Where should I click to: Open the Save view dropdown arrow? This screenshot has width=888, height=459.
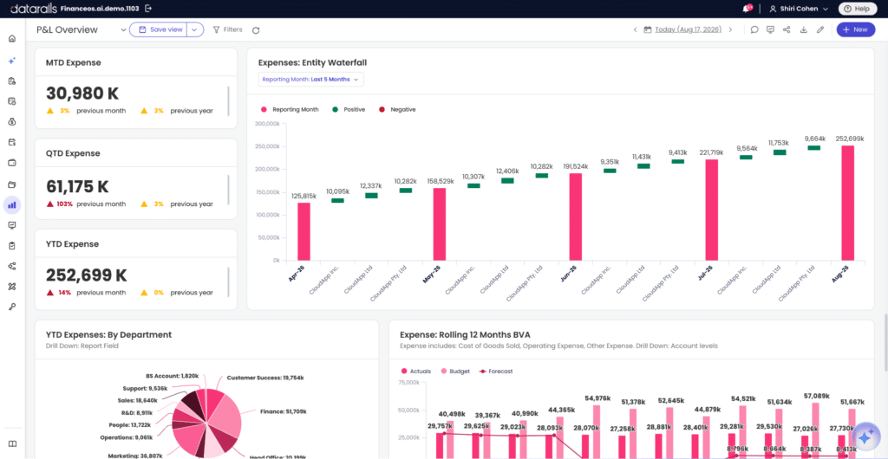click(x=195, y=30)
